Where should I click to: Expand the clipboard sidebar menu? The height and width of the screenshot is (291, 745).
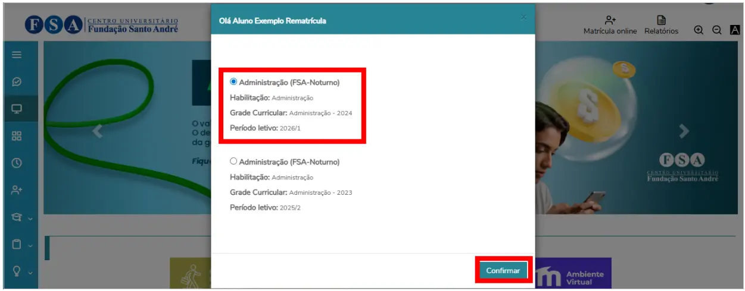coord(21,244)
